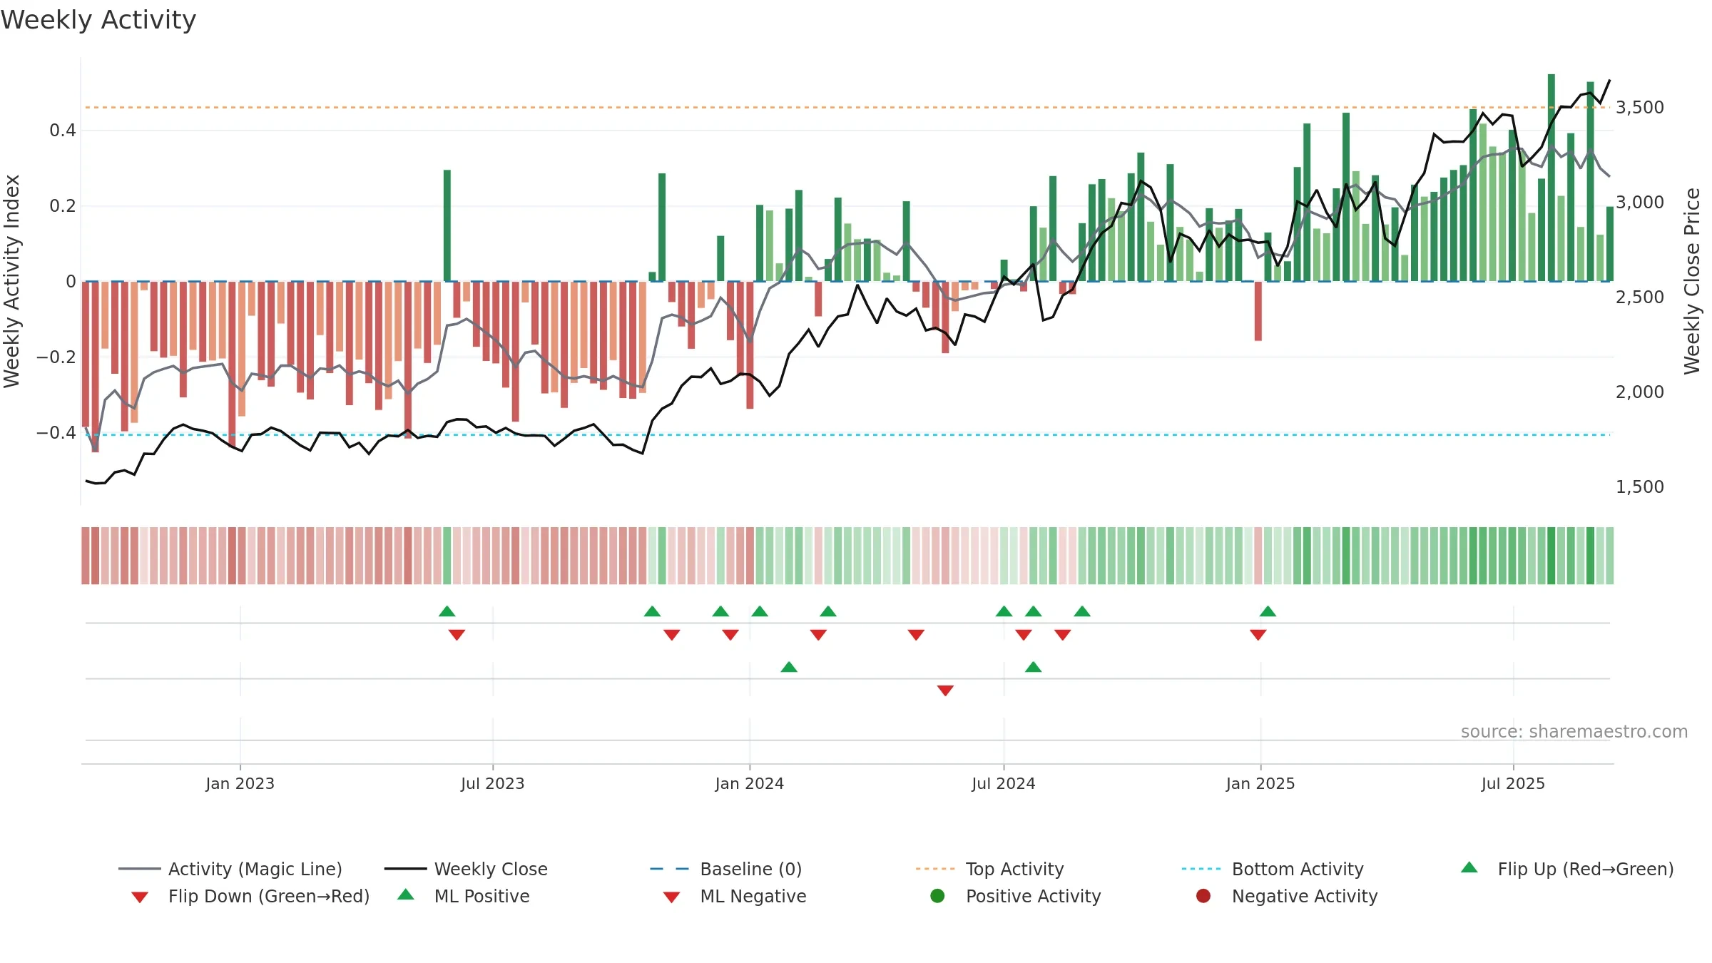Click the ML Positive legend triangle
1712x963 pixels.
pyautogui.click(x=406, y=895)
